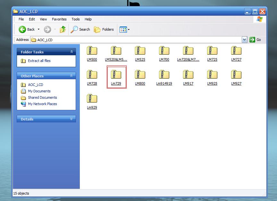
Task: Click the AOC_LCD zip icon in Other Places
Action: (23, 85)
